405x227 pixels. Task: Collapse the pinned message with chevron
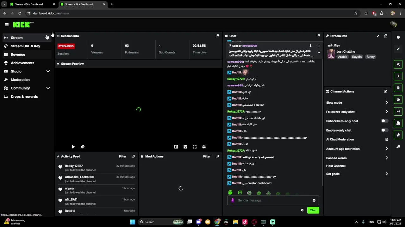tap(319, 53)
